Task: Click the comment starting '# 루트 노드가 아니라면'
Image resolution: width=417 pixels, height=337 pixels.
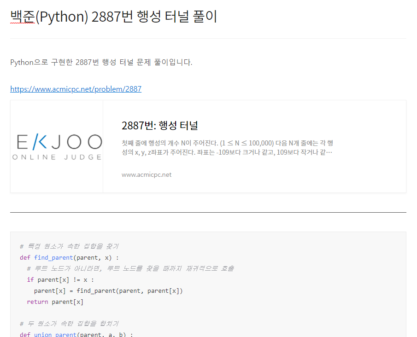Action: click(x=130, y=268)
